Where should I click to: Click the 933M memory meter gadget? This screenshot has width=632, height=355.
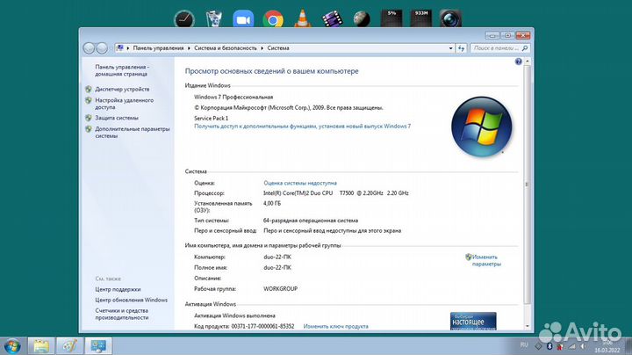tap(420, 18)
